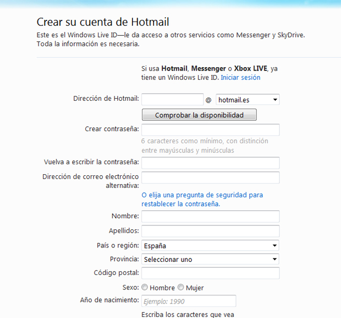Click the '6 caracteres como mínimo' hint text
Image resolution: width=341 pixels, height=318 pixels.
[x=205, y=145]
